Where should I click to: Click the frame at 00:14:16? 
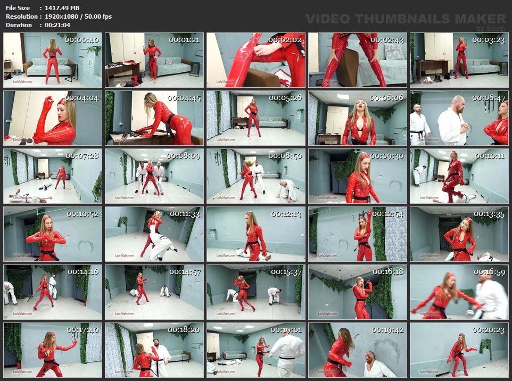point(53,292)
